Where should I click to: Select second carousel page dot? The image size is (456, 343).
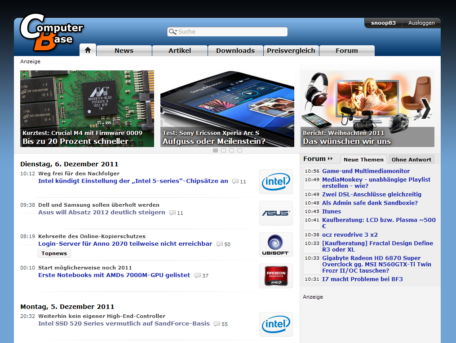[x=223, y=150]
